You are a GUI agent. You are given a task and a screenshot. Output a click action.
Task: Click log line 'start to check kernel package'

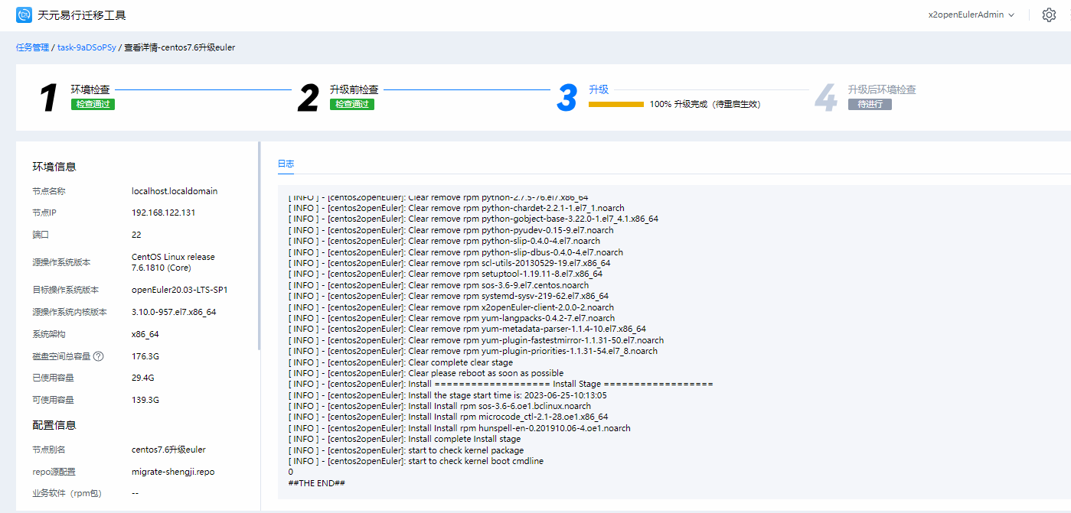408,450
